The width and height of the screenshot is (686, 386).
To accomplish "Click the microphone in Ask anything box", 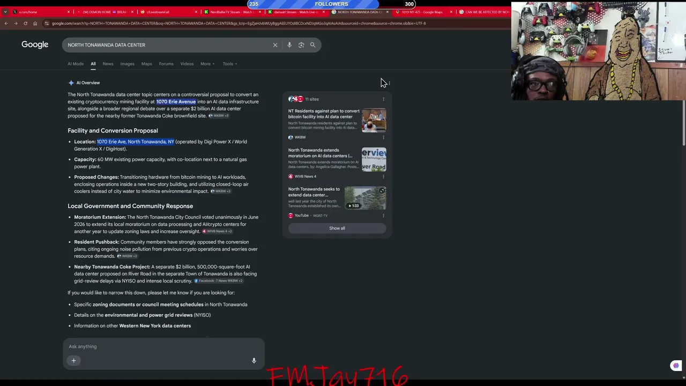I will point(254,361).
